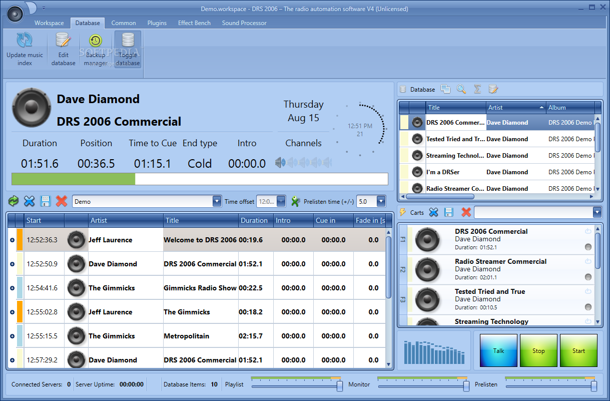Click the first channel speaker icon

pos(280,162)
